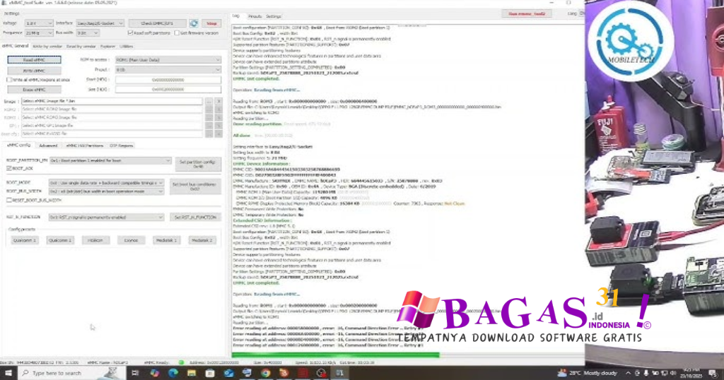Apply the Qualcomm 1 config preset
This screenshot has width=724, height=380.
click(x=25, y=240)
